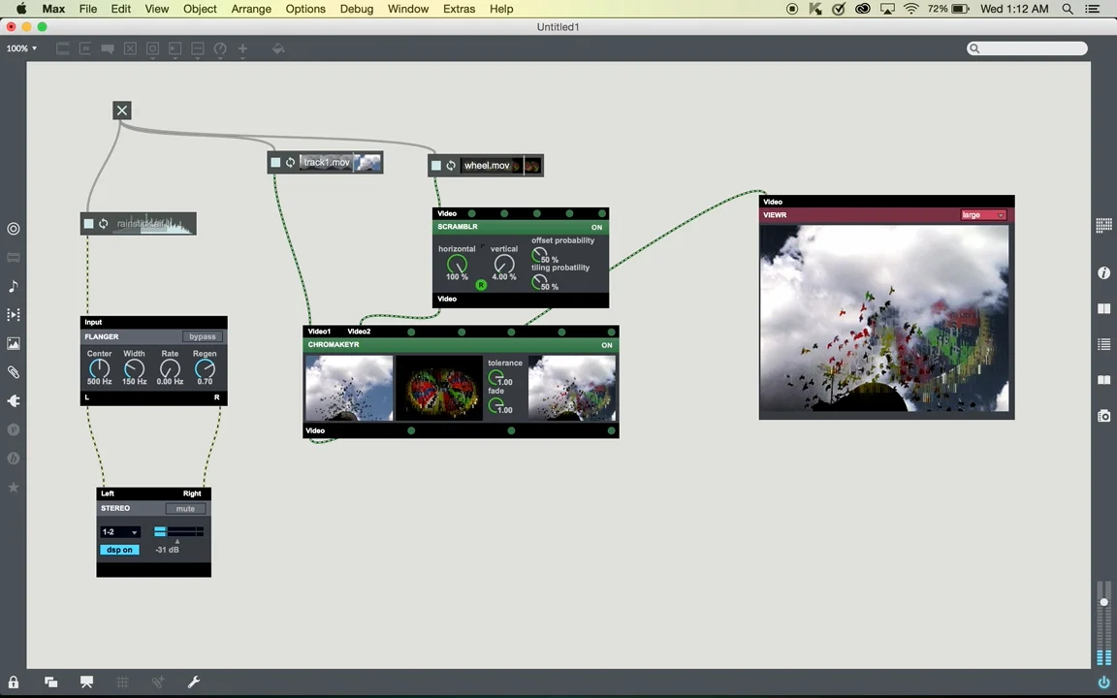Image resolution: width=1117 pixels, height=698 pixels.
Task: Toggle loop button of wheel.mov
Action: pyautogui.click(x=450, y=165)
